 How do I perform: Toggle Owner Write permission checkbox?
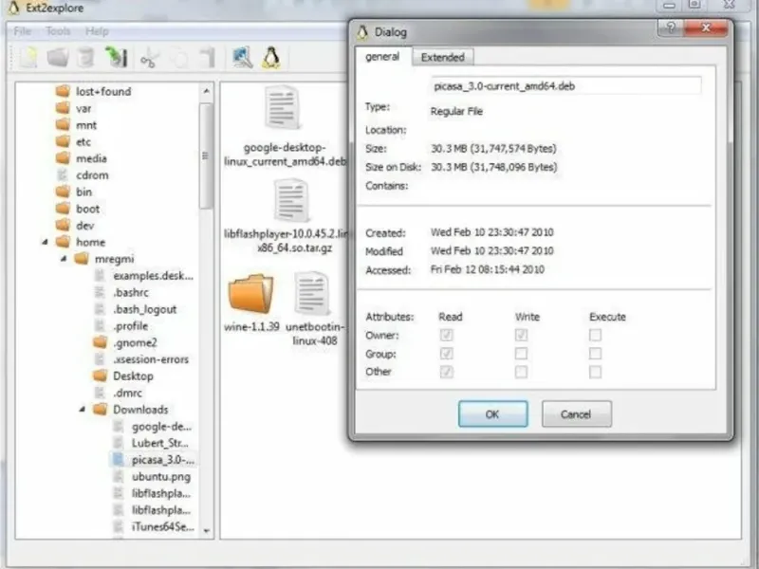(521, 335)
